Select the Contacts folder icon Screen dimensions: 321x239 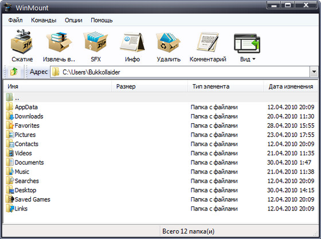(x=10, y=144)
